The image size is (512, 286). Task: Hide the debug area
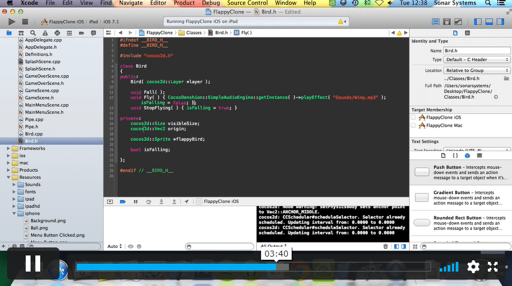click(110, 201)
